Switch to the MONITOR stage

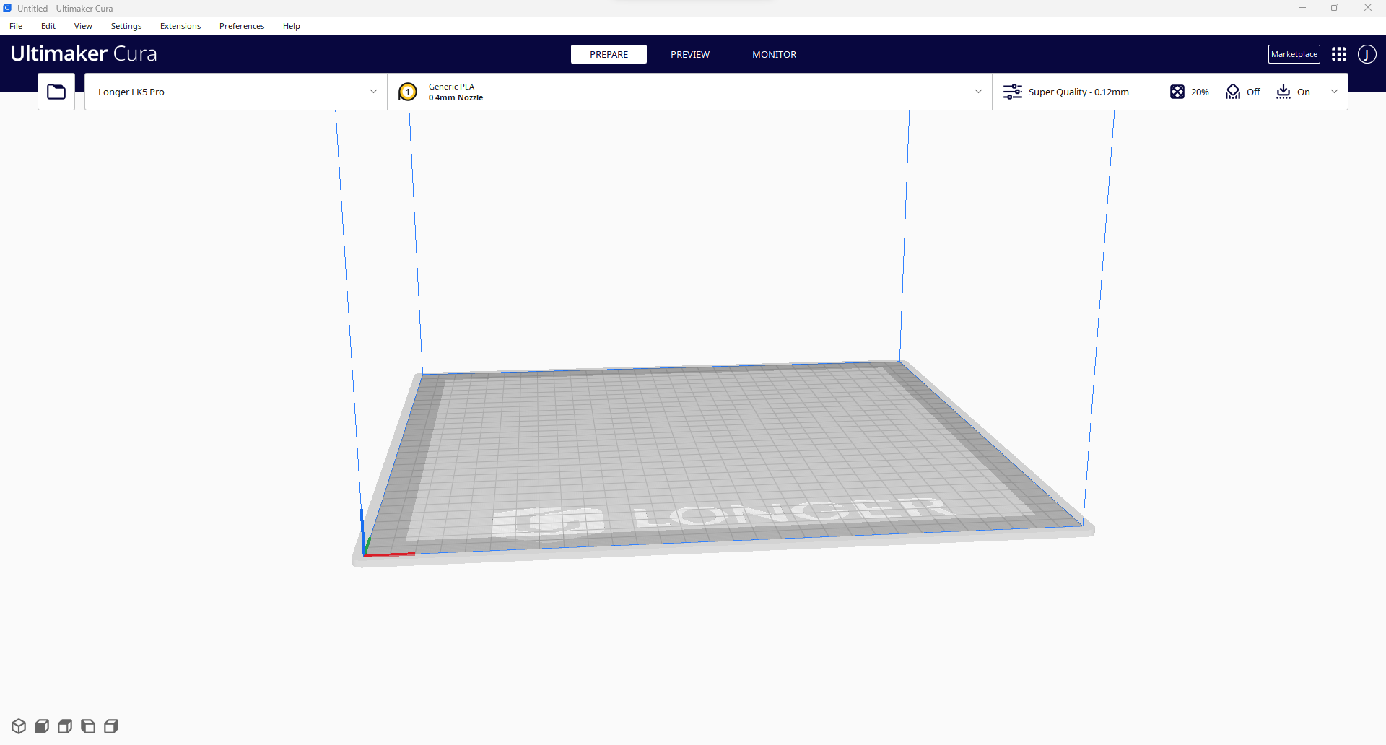point(775,54)
